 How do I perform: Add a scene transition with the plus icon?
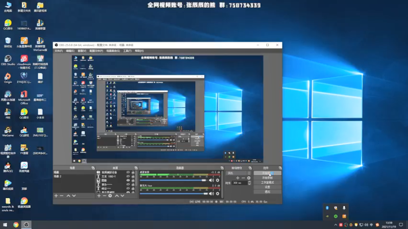tap(238, 178)
